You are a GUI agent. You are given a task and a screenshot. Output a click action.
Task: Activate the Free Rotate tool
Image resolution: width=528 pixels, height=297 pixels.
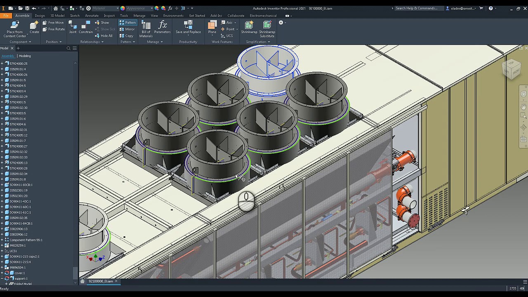point(54,29)
